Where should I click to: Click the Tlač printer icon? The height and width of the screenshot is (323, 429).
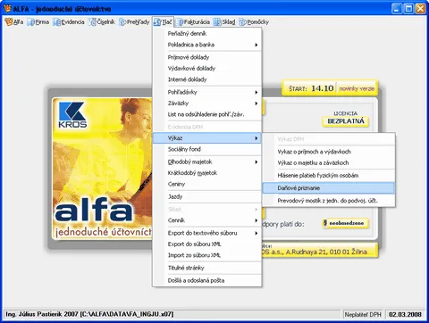click(157, 22)
